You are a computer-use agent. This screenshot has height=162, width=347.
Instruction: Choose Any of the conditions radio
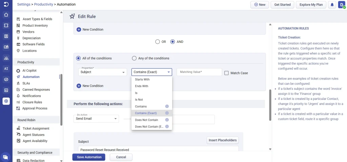coord(134,58)
